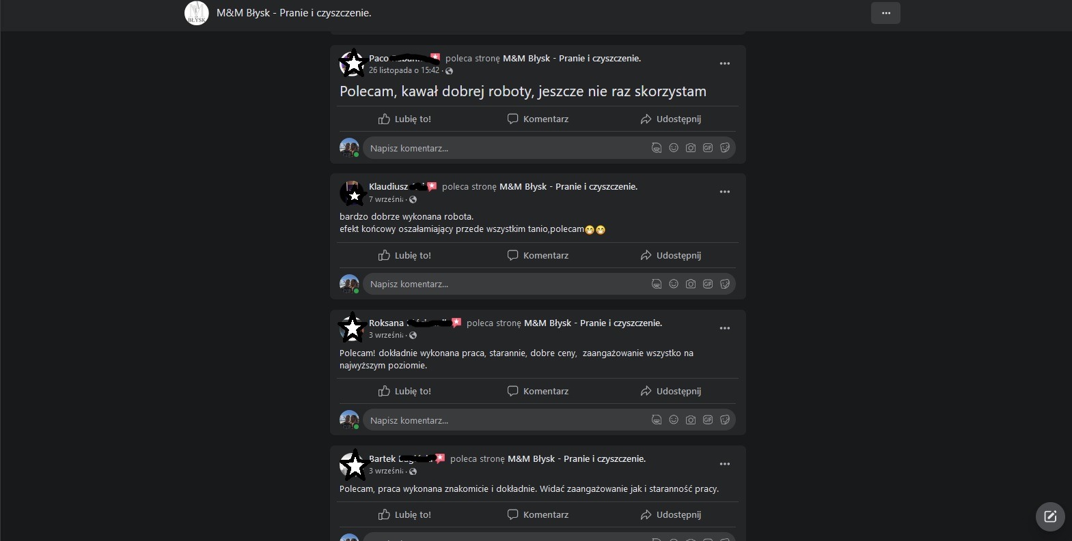Image resolution: width=1072 pixels, height=541 pixels.
Task: Click your avatar beside Paco's comment box
Action: [x=349, y=148]
